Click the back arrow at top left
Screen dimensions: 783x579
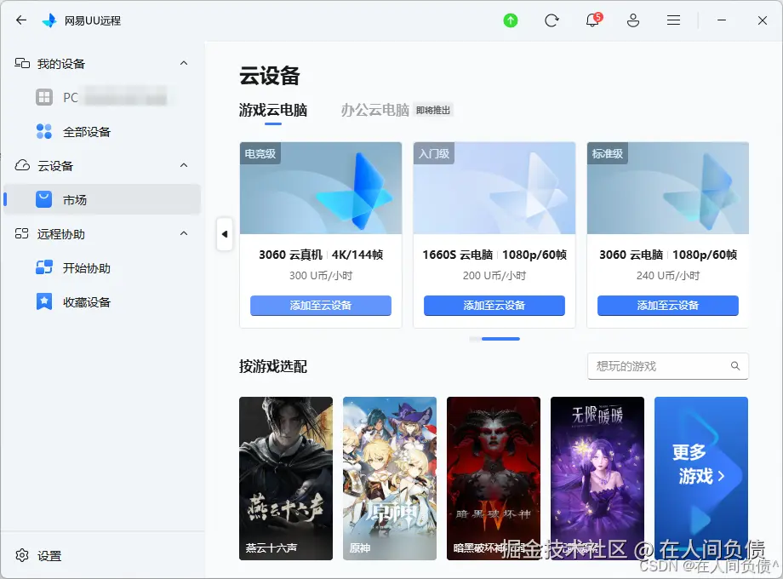pyautogui.click(x=20, y=20)
